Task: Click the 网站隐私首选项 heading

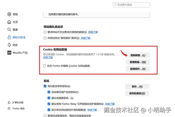Action: [x=53, y=27]
